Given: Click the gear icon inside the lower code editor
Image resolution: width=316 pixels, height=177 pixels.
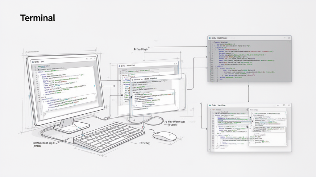Looking at the screenshot, I should pyautogui.click(x=247, y=127).
